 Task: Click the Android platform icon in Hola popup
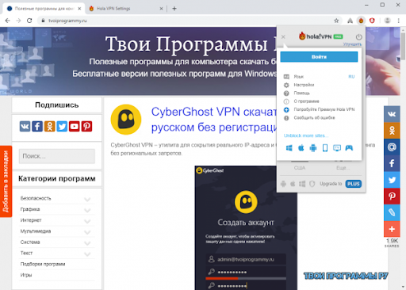pos(313,148)
